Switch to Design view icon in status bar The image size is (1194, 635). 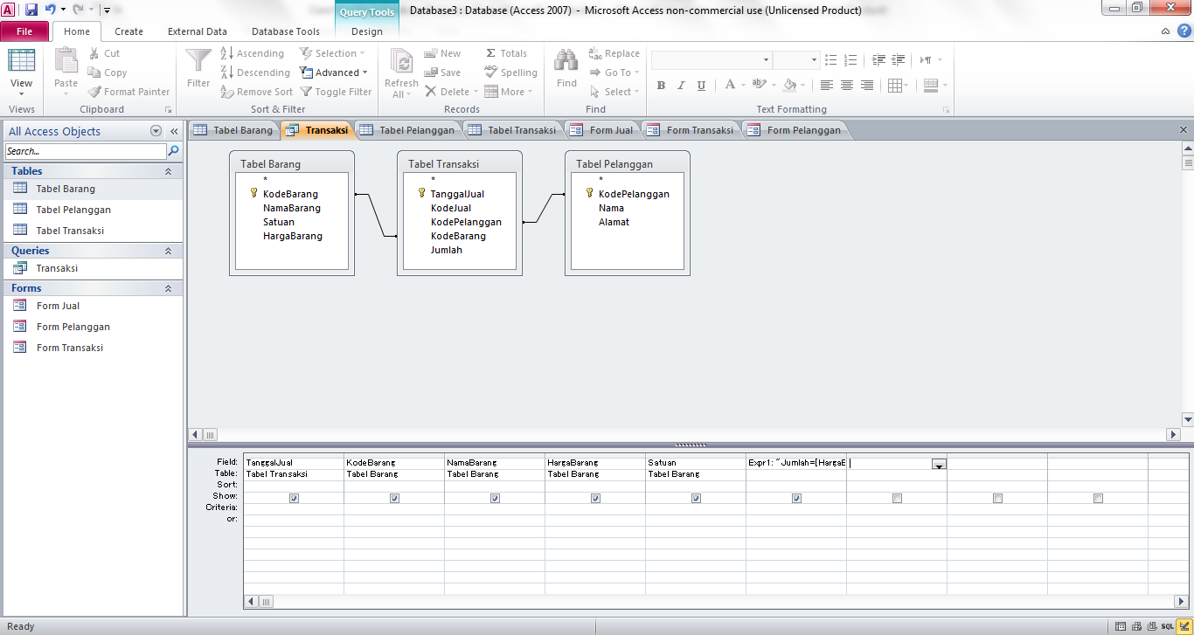tap(1184, 626)
